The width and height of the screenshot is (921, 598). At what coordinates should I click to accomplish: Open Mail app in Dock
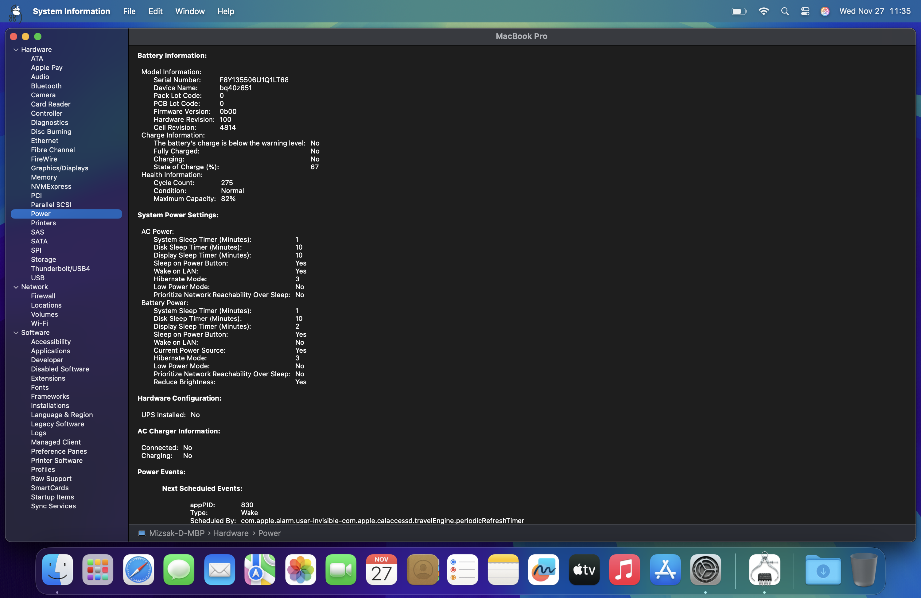point(220,569)
